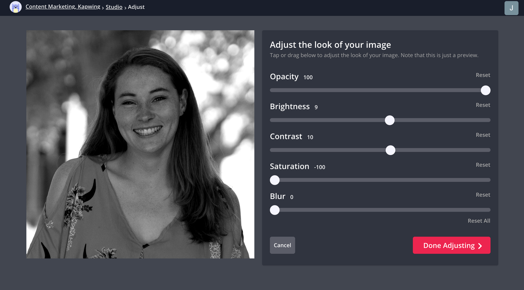Click the Brightness slider handle
This screenshot has width=524, height=290.
pos(390,120)
